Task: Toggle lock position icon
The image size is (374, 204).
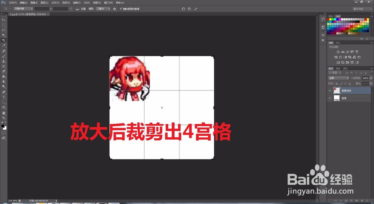Action: click(345, 84)
